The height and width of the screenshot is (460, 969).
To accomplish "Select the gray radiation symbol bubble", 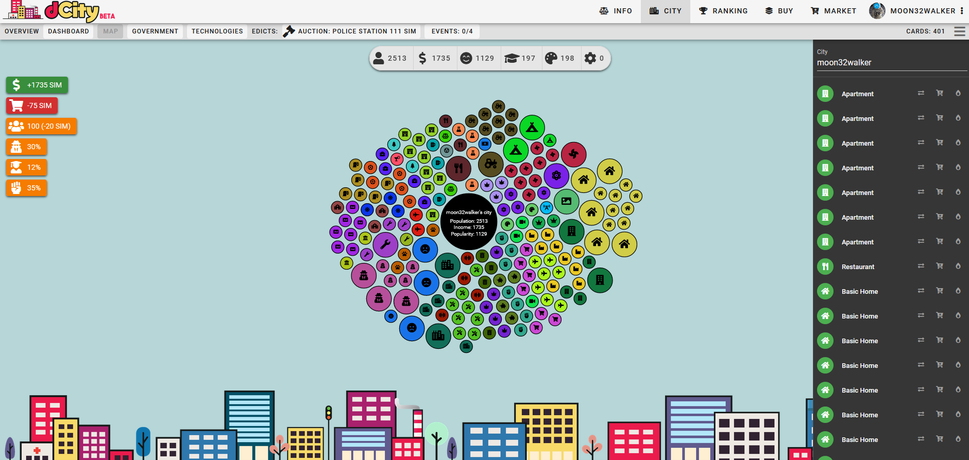I will pos(447,151).
